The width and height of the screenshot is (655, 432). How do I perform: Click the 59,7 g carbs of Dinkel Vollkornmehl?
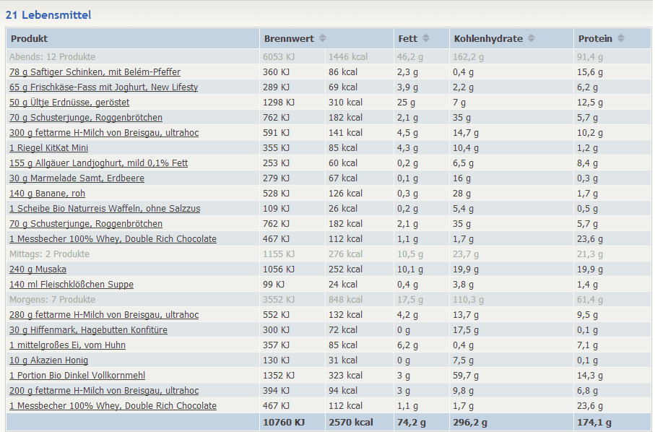tap(466, 375)
